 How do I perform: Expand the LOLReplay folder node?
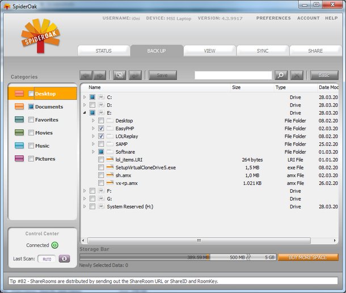click(93, 136)
